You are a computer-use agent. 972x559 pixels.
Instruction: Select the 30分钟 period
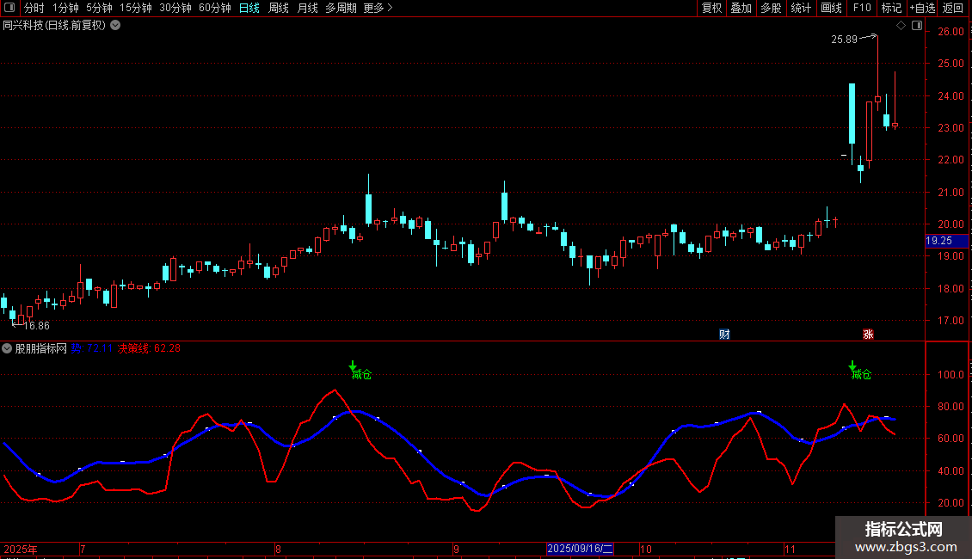pos(175,8)
